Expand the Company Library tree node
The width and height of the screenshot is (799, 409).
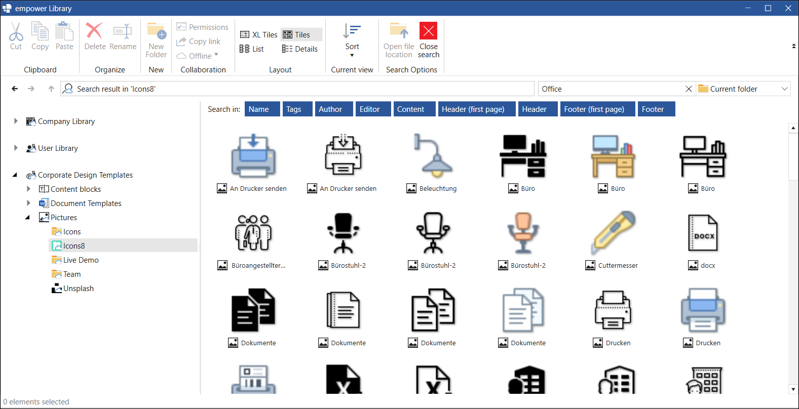coord(16,121)
